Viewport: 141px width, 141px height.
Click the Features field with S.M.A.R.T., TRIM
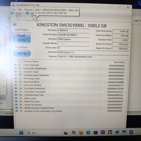pos(93,57)
